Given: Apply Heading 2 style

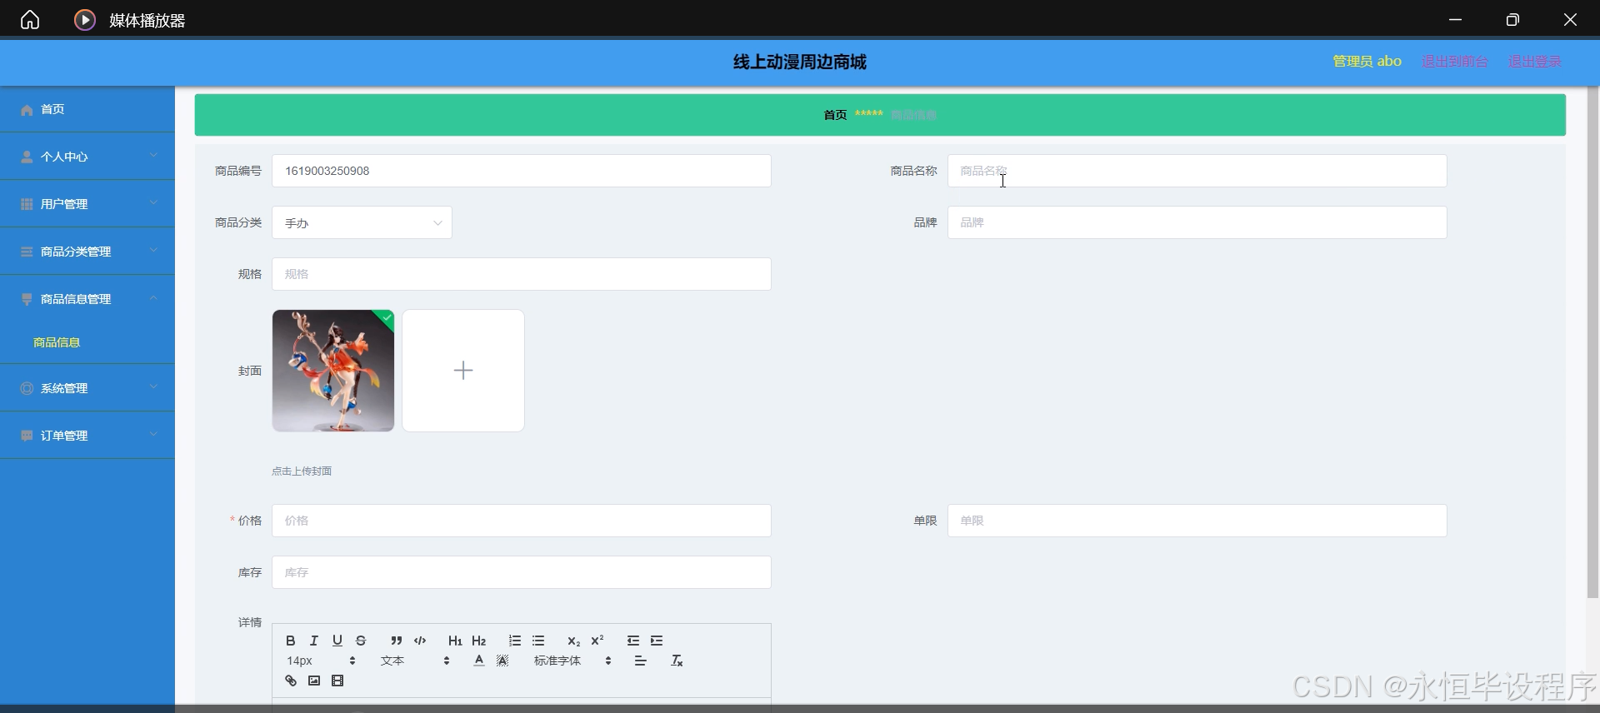Looking at the screenshot, I should point(478,641).
